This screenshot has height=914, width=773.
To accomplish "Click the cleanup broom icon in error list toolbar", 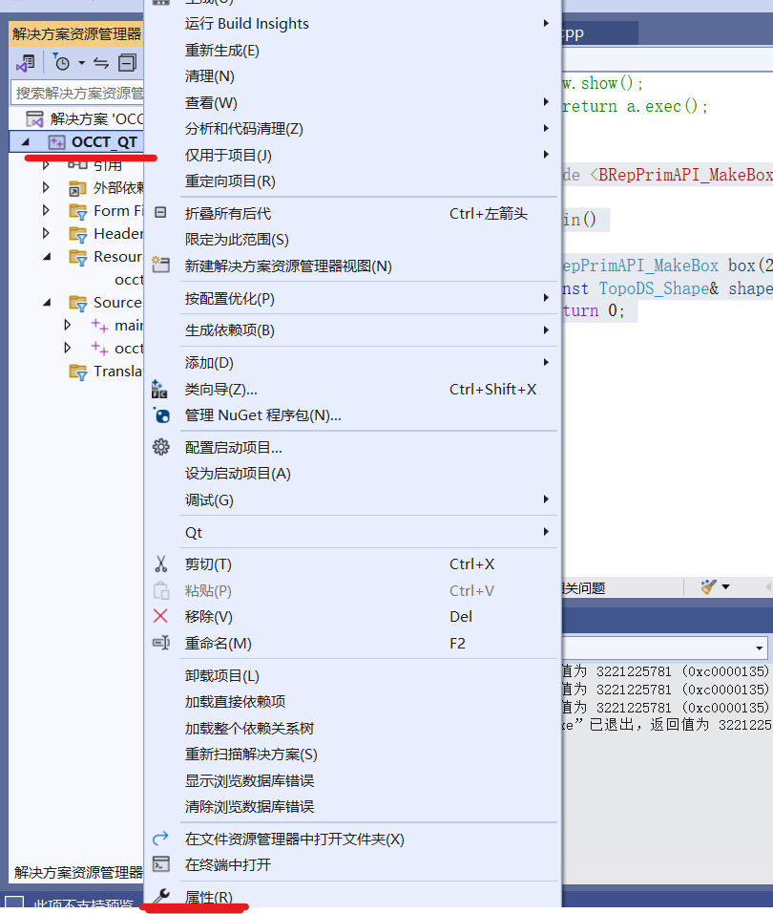I will coord(708,587).
